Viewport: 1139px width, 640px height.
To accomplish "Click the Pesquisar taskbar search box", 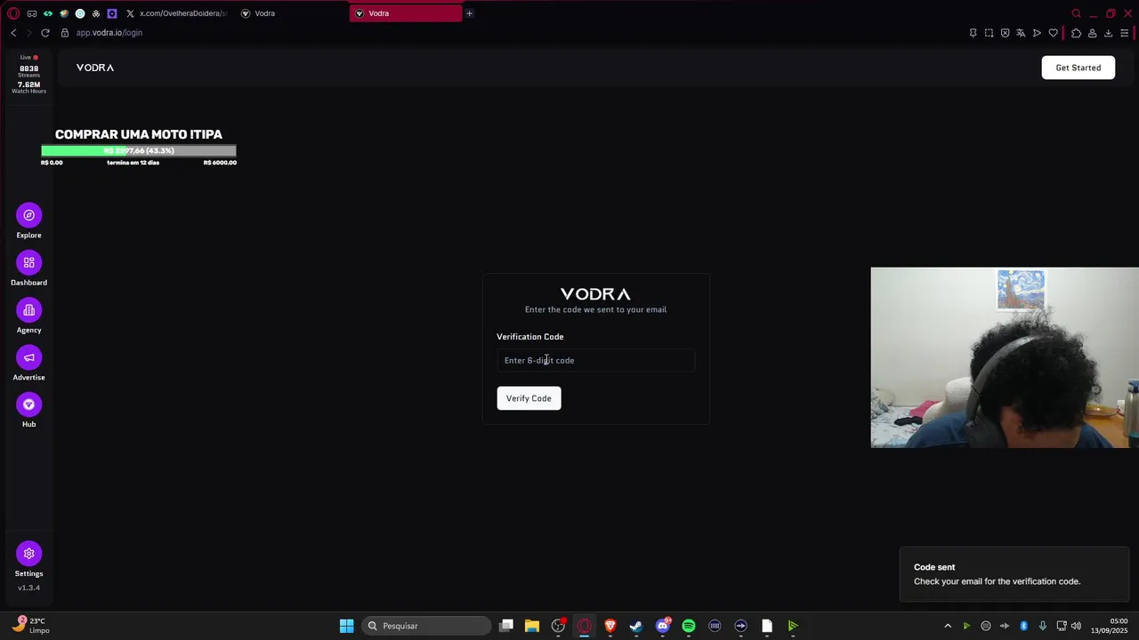I will point(427,626).
